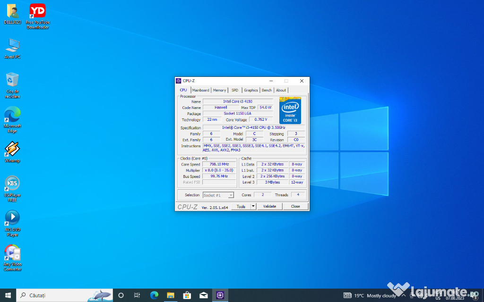This screenshot has height=302, width=484.
Task: Launch Any Video Converter desktop icon
Action: coord(12,252)
